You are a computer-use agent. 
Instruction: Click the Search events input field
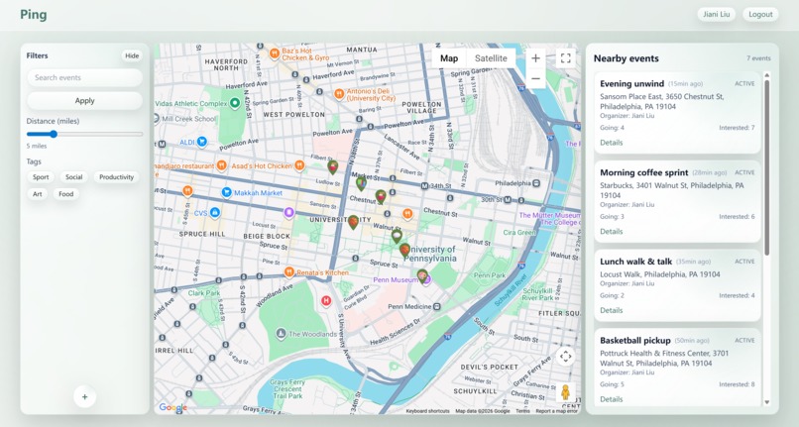tap(84, 77)
